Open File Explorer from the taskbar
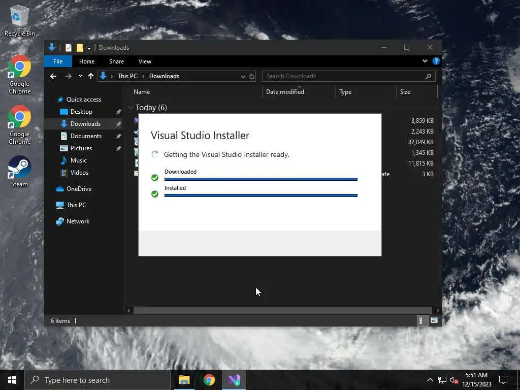The image size is (520, 390). pos(184,380)
